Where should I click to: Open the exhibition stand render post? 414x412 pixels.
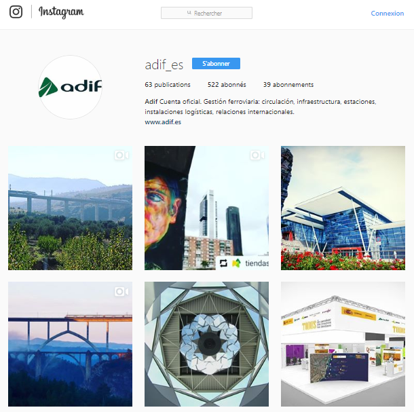click(343, 344)
